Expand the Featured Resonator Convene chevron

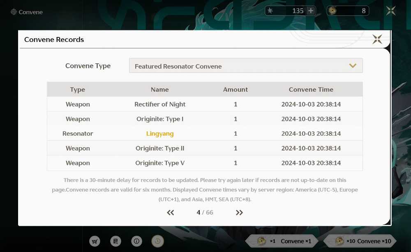click(x=353, y=65)
